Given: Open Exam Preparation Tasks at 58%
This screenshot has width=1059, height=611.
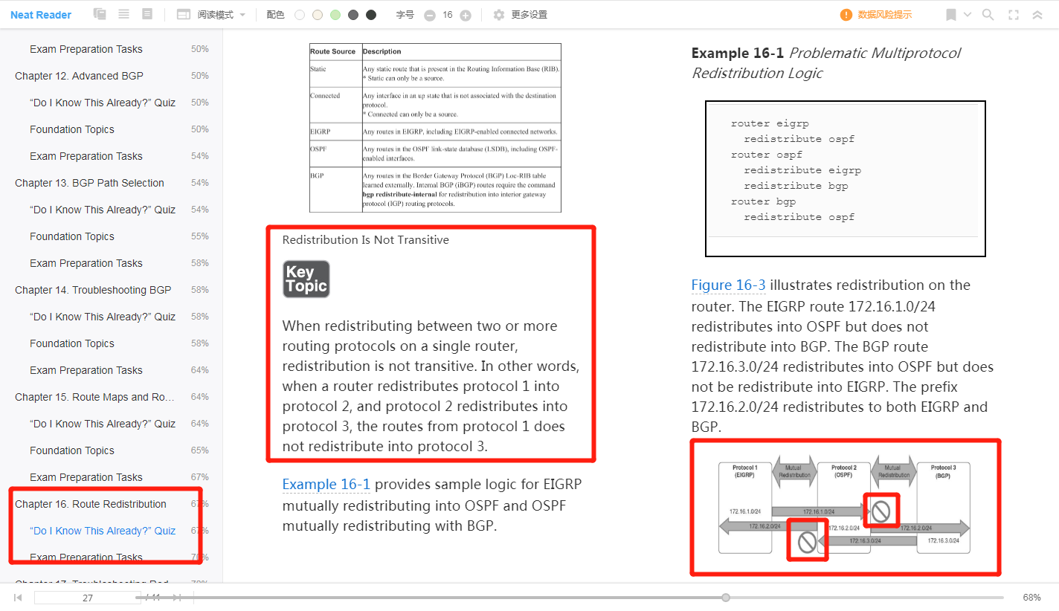Looking at the screenshot, I should pos(86,263).
